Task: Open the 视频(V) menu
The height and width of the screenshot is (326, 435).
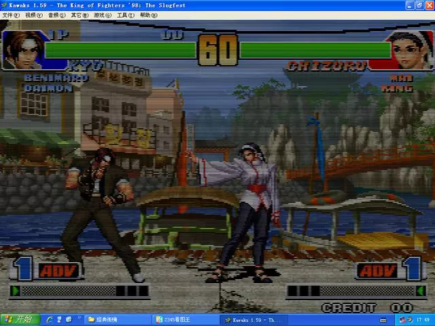Action: click(34, 15)
